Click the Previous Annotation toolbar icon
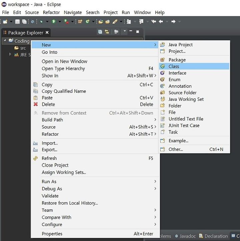Screen dimensions: 240x241 (x=141, y=21)
